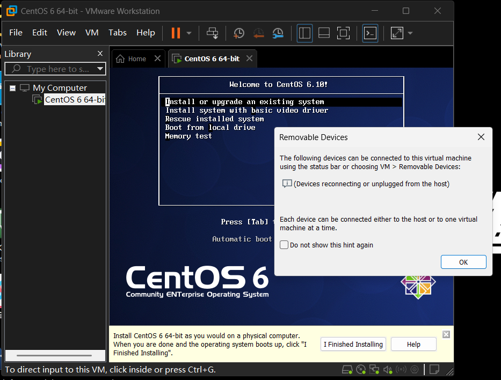The height and width of the screenshot is (380, 501).
Task: Click the I Finished Installing button
Action: click(353, 344)
